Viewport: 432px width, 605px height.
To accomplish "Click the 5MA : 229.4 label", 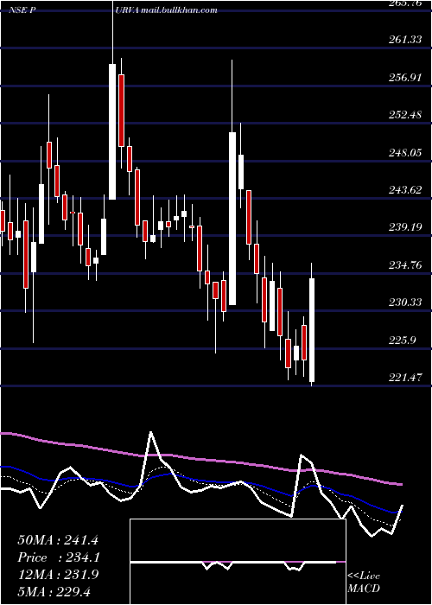I will coord(54,591).
